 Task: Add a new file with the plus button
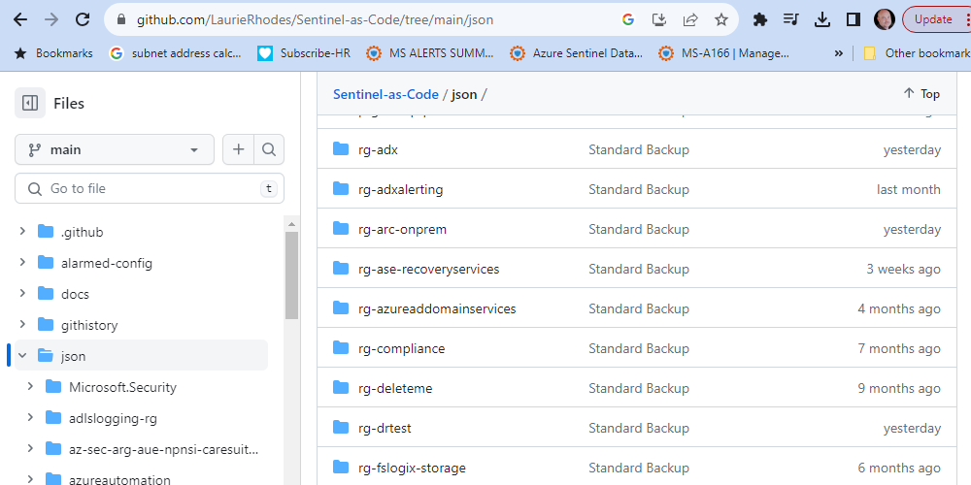tap(239, 149)
